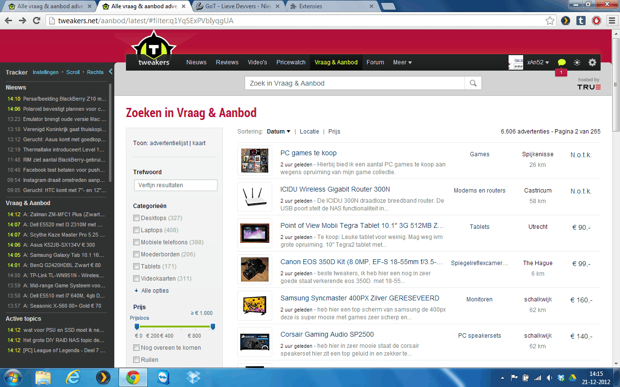Check the Mobiele telefoons checkbox
Viewport: 620px width, 387px height.
tap(136, 242)
